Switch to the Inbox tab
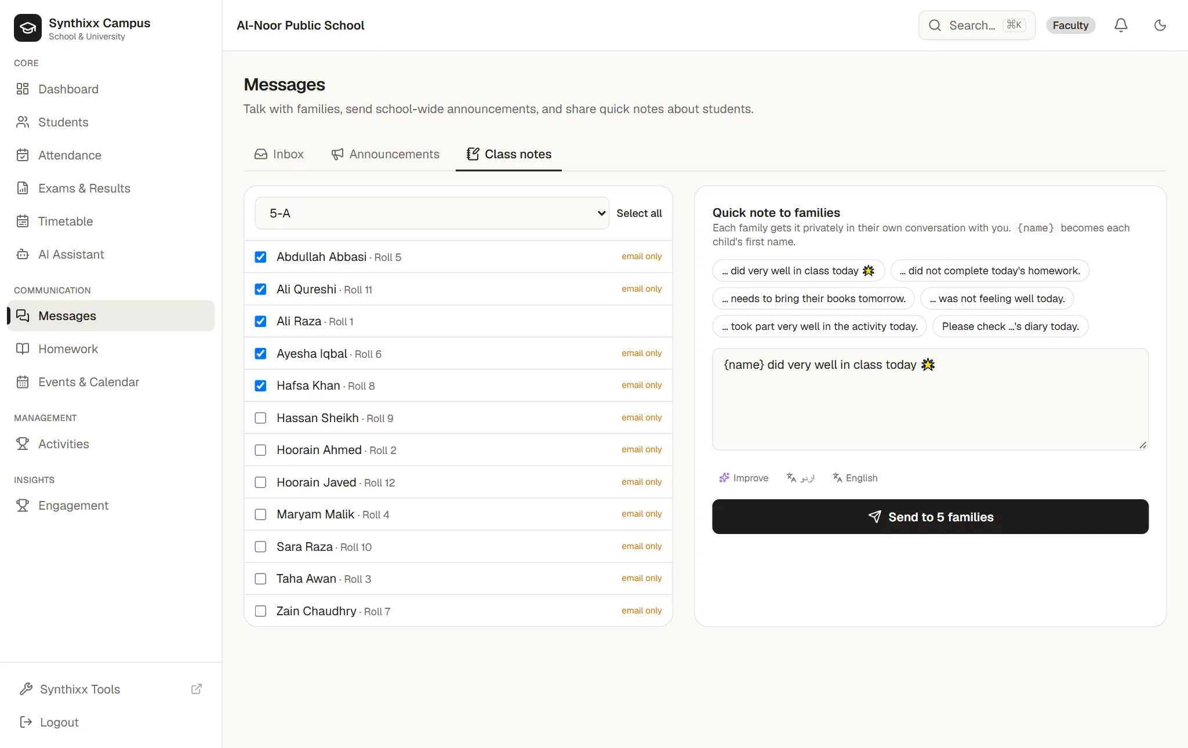 pos(279,154)
